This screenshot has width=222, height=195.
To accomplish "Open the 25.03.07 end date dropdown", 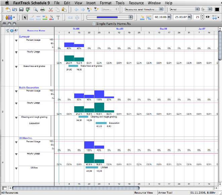I will (x=189, y=17).
